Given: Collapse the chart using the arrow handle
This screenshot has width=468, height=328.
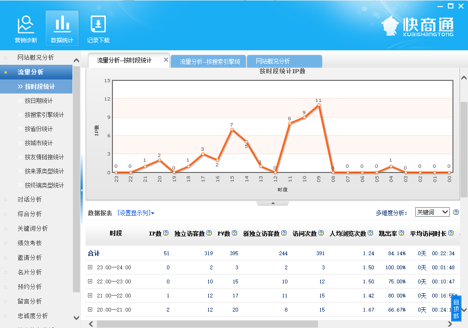Looking at the screenshot, I should point(273,203).
